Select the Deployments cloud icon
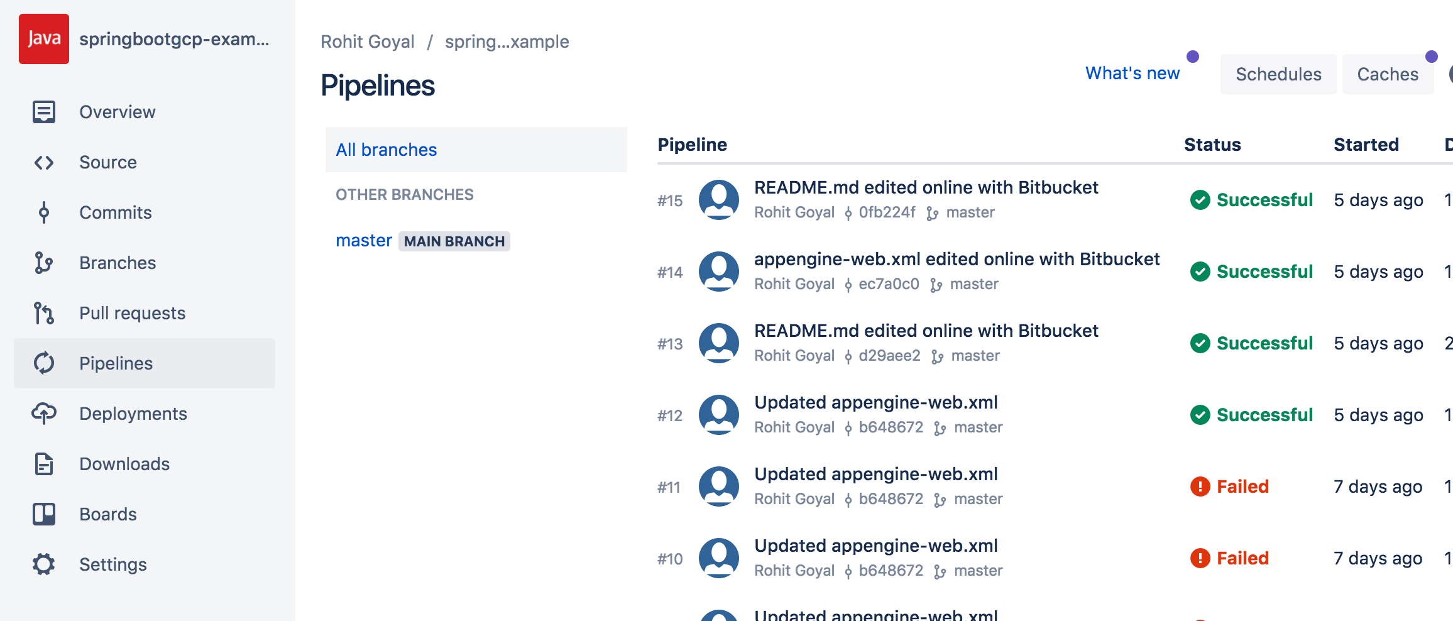 pos(44,413)
